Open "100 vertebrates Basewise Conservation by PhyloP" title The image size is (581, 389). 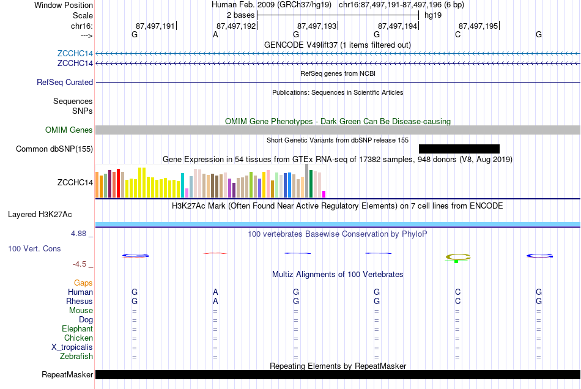[338, 234]
